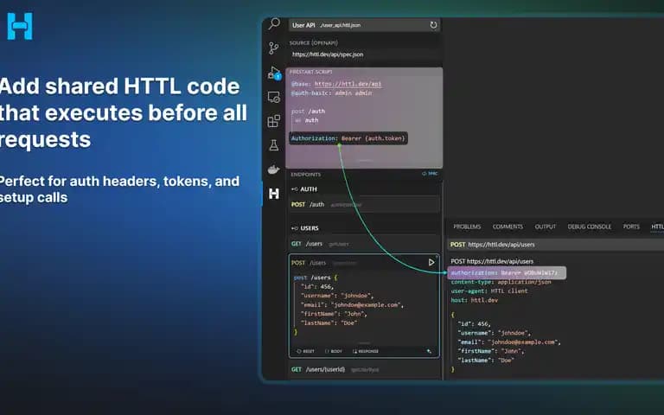
Task: Click the "lastName": "Doe" line in the request editor
Action: 329,323
